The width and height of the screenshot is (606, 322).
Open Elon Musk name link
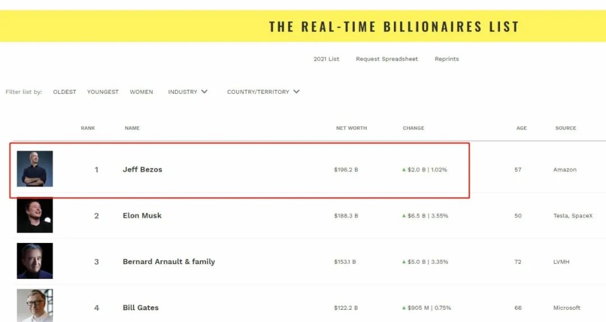[x=142, y=215]
